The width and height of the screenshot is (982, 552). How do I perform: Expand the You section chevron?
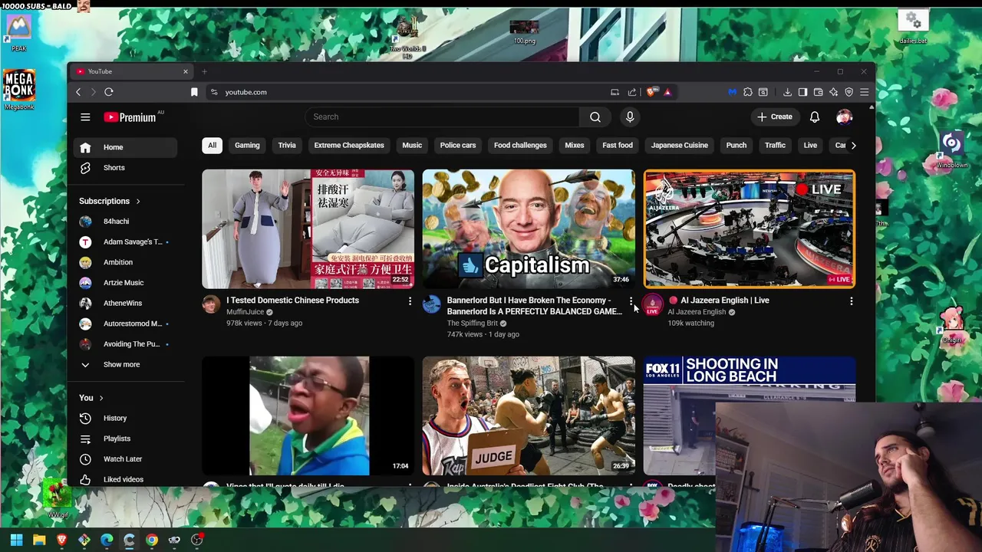pyautogui.click(x=101, y=398)
